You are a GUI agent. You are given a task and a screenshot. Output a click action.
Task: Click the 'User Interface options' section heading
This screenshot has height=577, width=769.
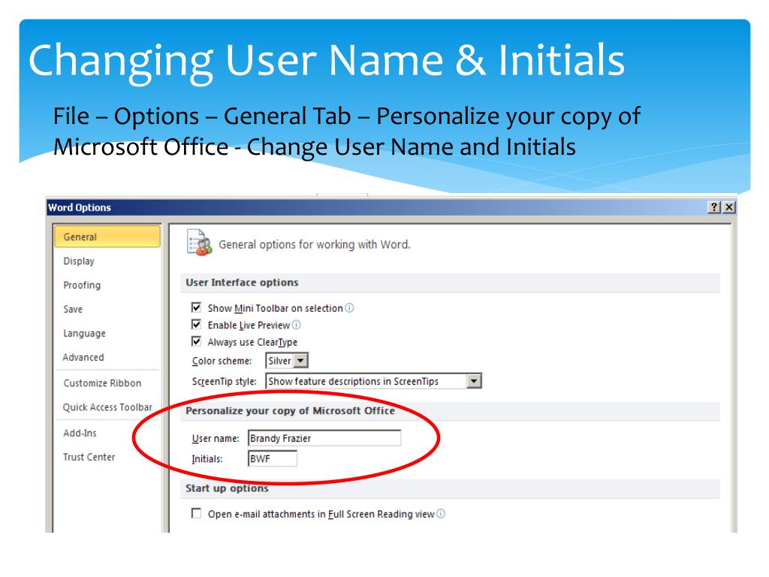(242, 282)
